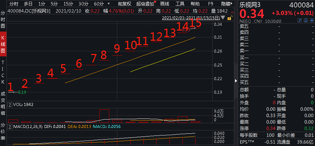Click the 超级叠加 button
Viewport: 315px width, 146px height.
145,4
